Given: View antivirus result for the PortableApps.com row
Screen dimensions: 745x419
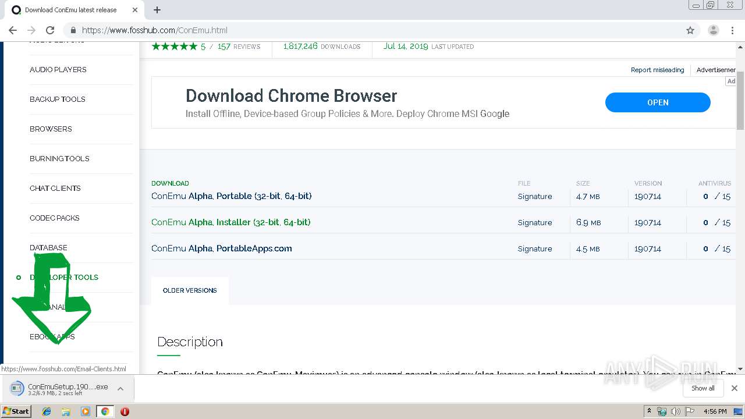Looking at the screenshot, I should coord(716,249).
